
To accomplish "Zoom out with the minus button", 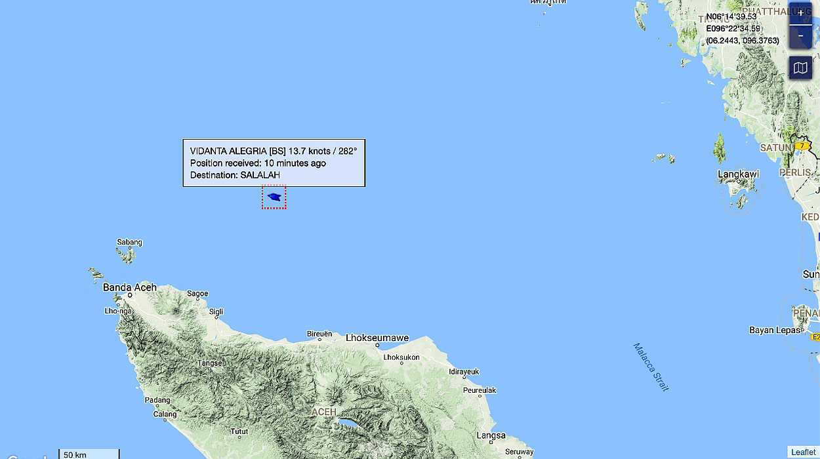I will 800,37.
